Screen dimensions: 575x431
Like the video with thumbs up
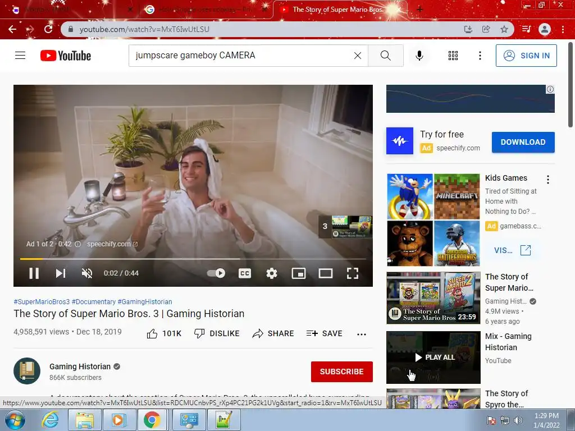164,333
